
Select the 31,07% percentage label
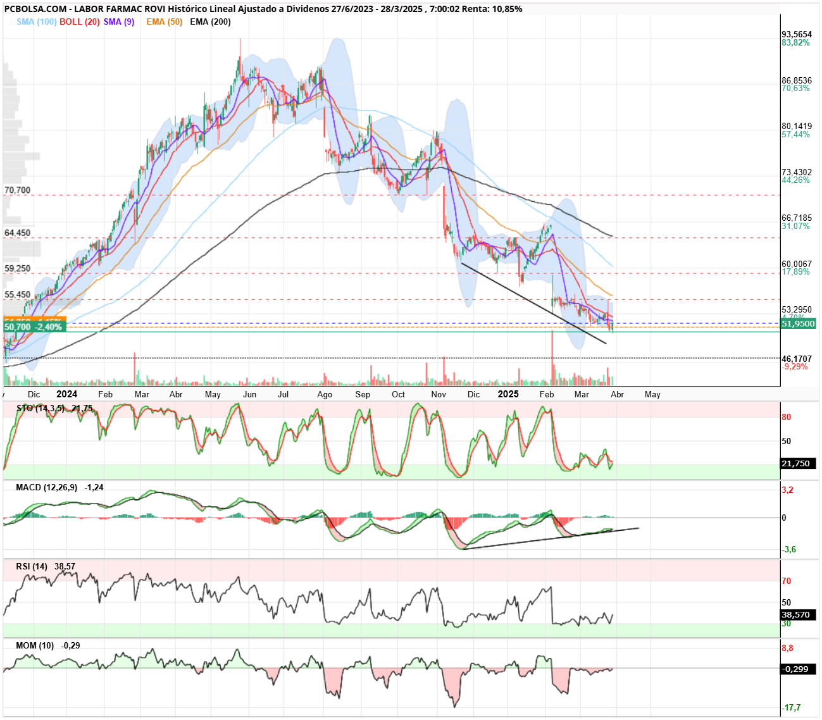coord(795,226)
